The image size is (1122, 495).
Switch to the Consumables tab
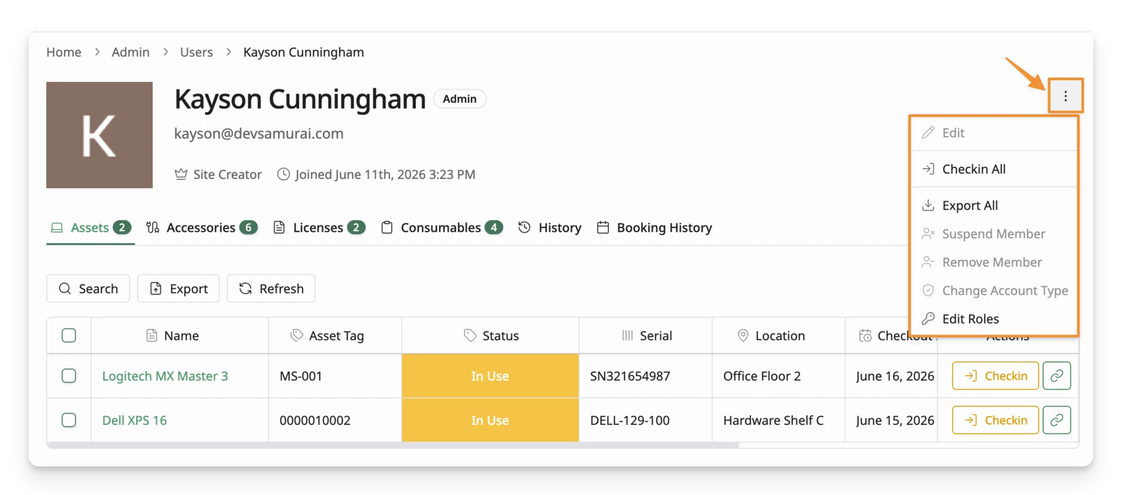(442, 228)
